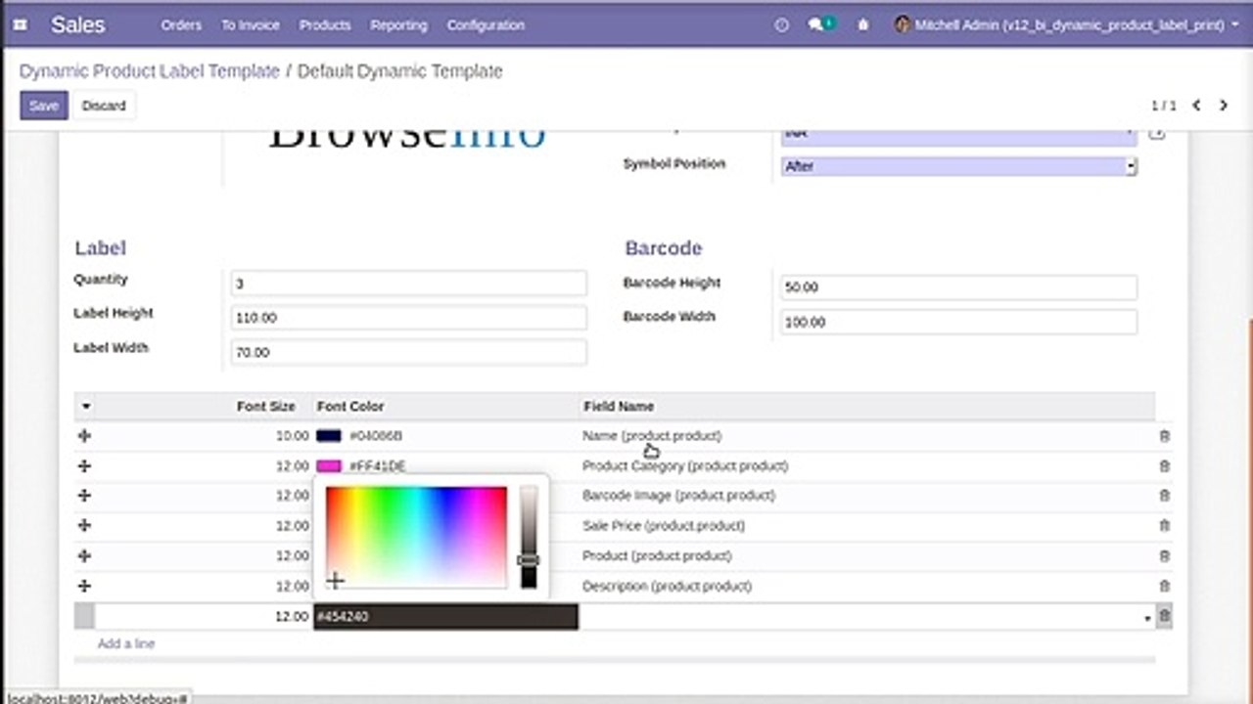Delete the Name (product.product) row
1253x704 pixels.
pyautogui.click(x=1164, y=436)
